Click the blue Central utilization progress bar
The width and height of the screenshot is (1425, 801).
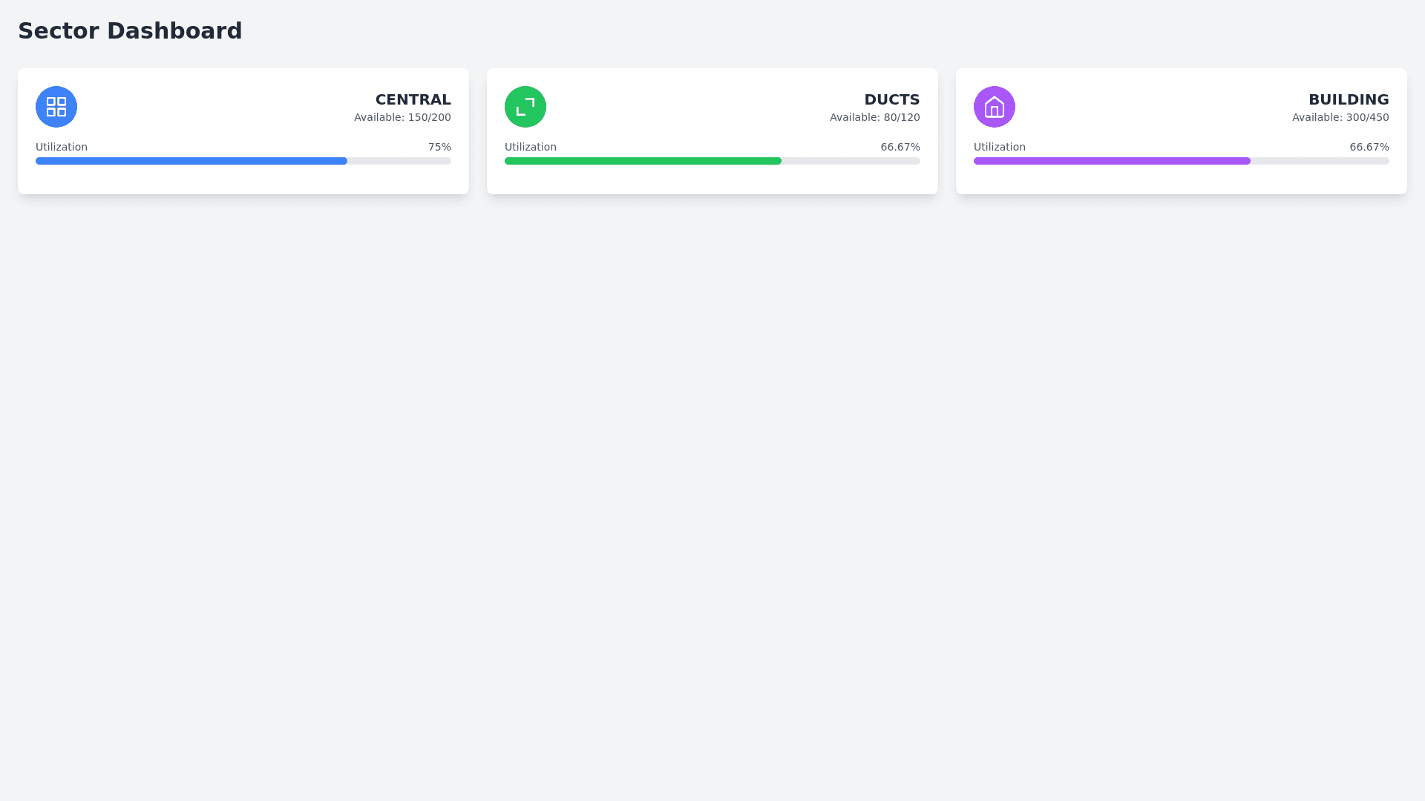(x=191, y=161)
